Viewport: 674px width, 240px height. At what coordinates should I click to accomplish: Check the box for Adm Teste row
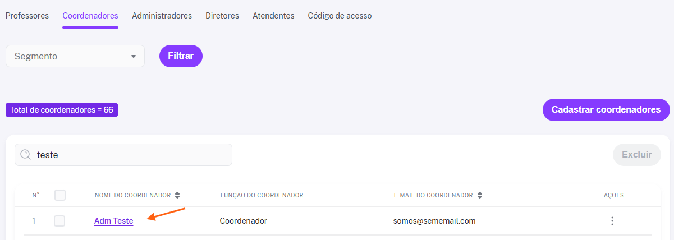click(x=59, y=221)
